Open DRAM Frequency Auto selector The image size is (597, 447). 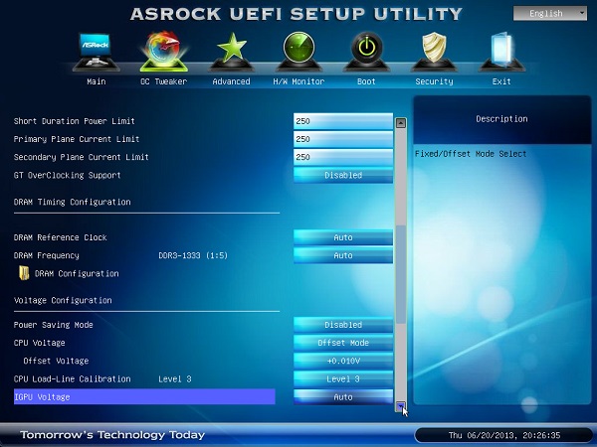point(343,255)
